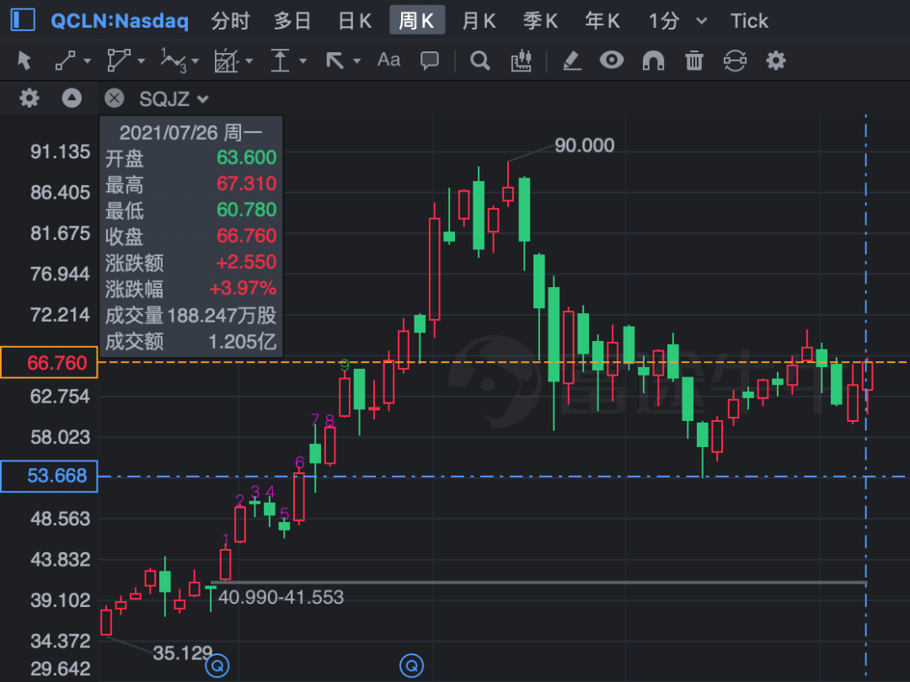
Task: Delete drawings using the trash icon
Action: point(694,60)
